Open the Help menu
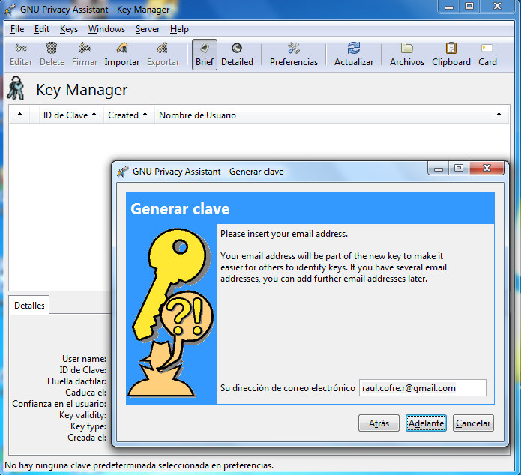The image size is (521, 475). tap(179, 29)
